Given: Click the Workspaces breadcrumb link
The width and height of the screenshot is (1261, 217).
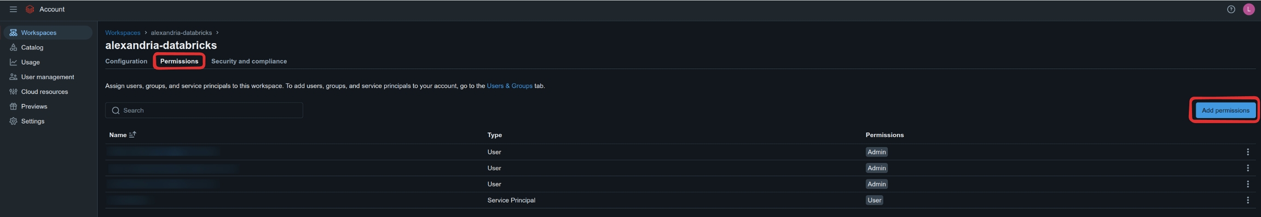Looking at the screenshot, I should [x=123, y=33].
